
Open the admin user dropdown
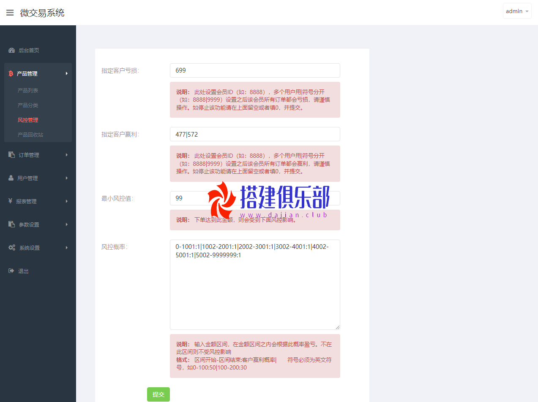click(517, 11)
